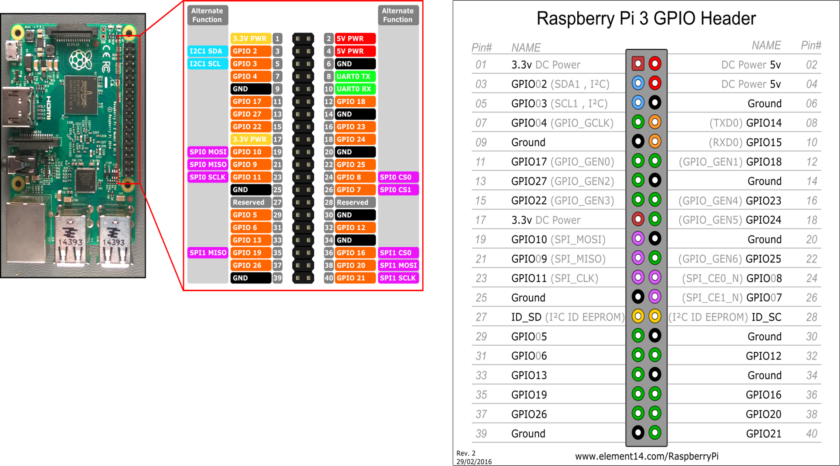Click the magenta 'SPI0 CS0' label

click(398, 177)
